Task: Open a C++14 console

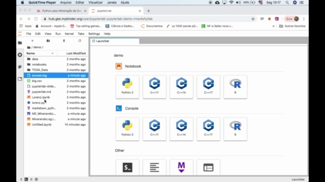Action: click(181, 129)
